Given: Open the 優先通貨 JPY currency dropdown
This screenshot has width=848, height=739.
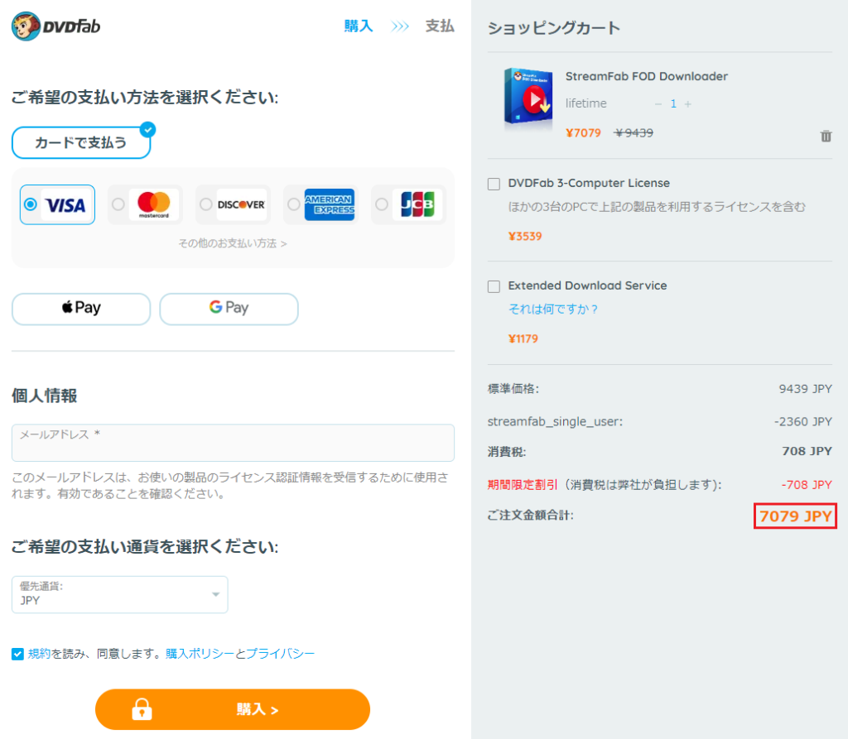Looking at the screenshot, I should click(119, 595).
